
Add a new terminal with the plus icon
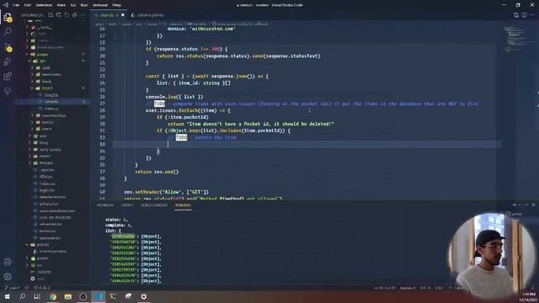(515, 205)
